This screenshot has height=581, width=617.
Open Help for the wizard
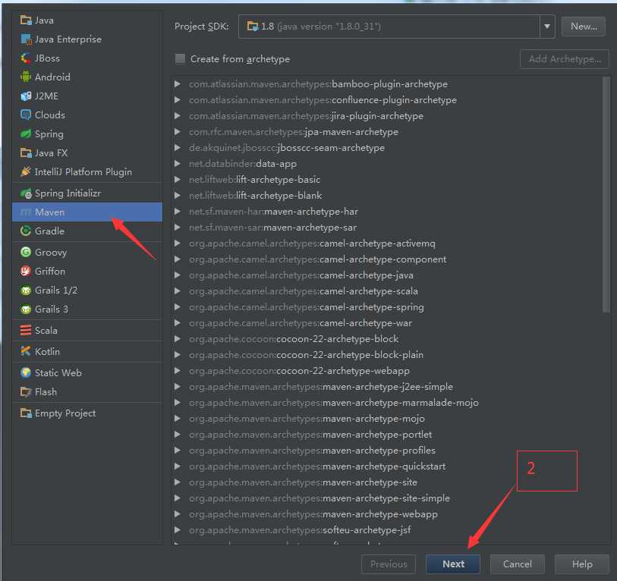tap(582, 564)
